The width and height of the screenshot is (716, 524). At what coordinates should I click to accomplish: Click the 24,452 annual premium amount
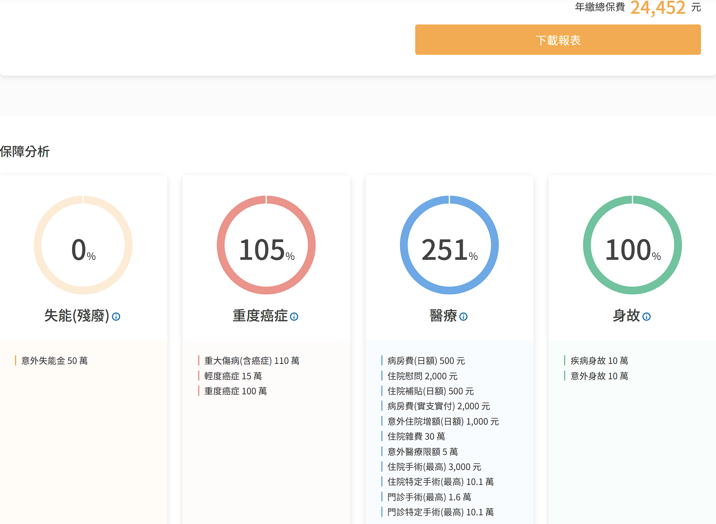[x=658, y=8]
